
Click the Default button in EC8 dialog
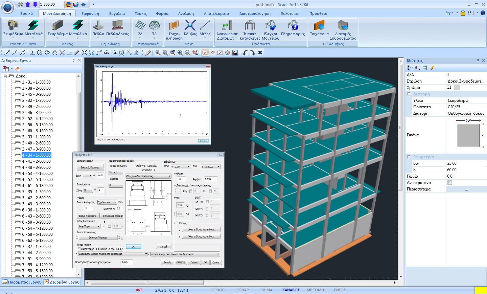(x=194, y=263)
